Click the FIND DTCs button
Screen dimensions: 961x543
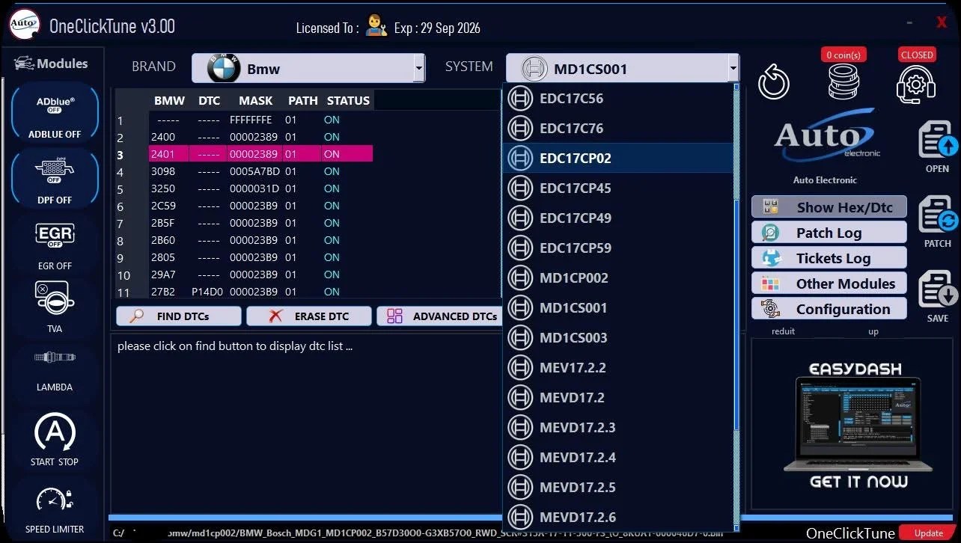click(179, 316)
